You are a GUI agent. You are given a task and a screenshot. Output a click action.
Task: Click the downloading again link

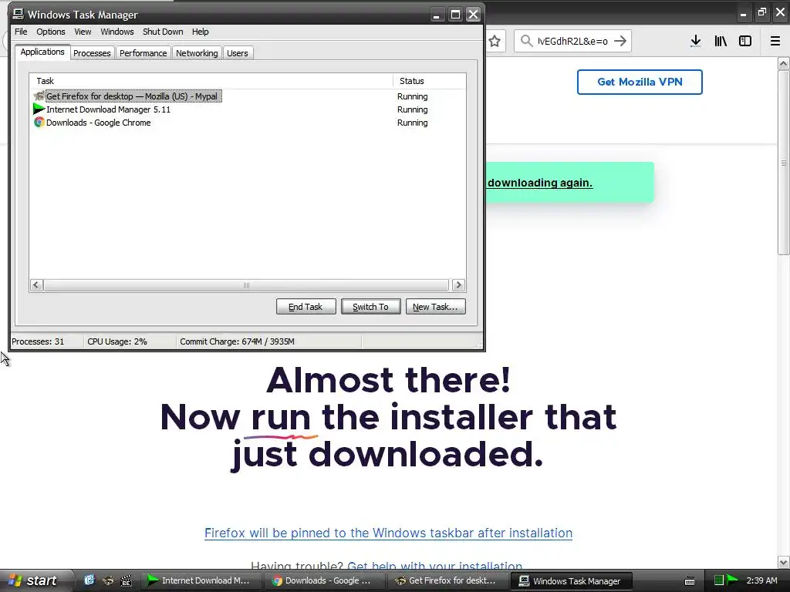tap(540, 183)
